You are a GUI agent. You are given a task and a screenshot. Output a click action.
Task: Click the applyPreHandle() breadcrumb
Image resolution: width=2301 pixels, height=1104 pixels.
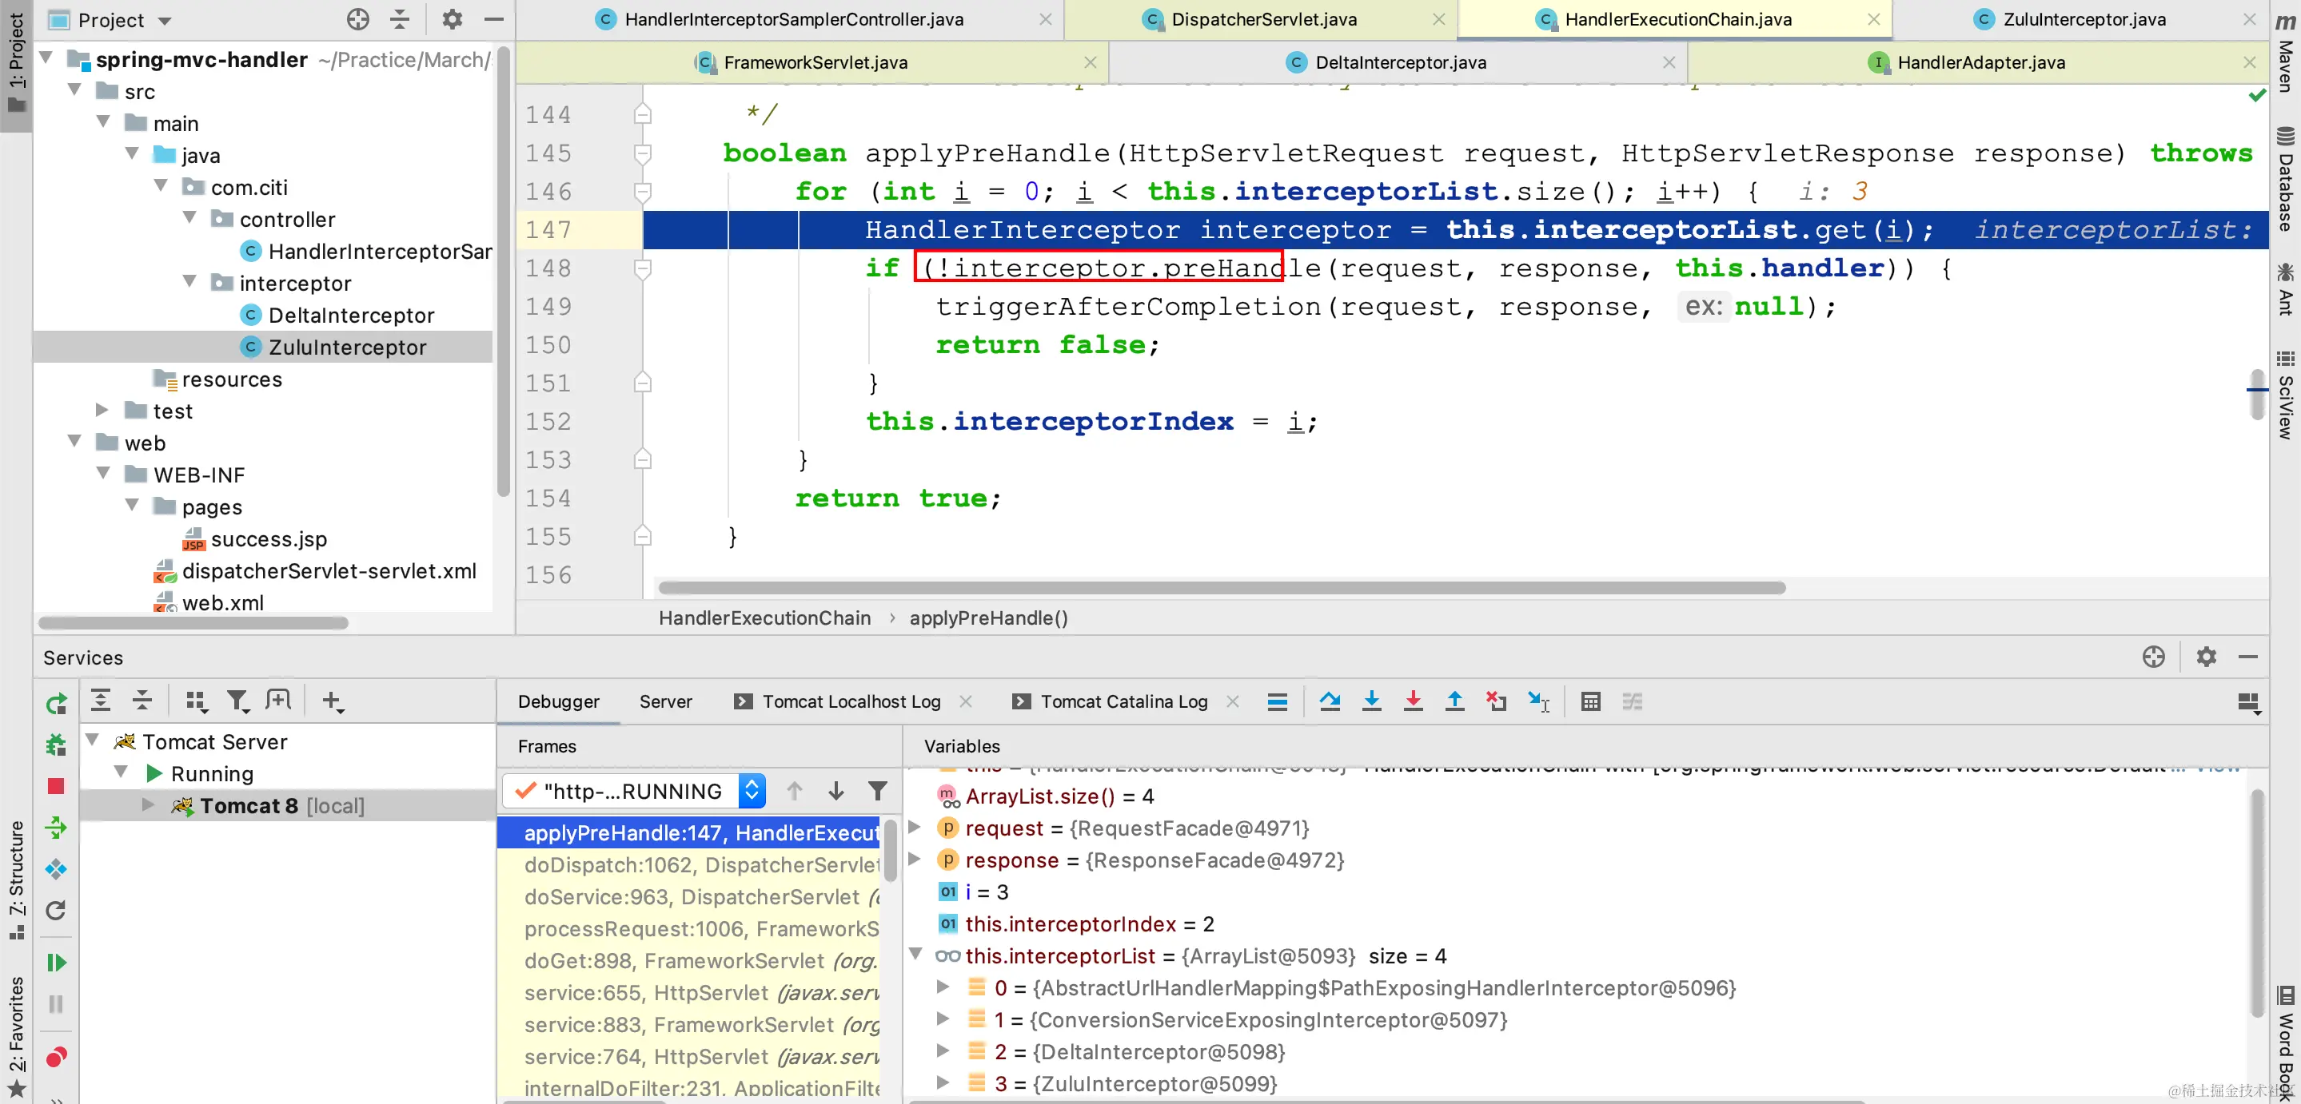click(988, 618)
